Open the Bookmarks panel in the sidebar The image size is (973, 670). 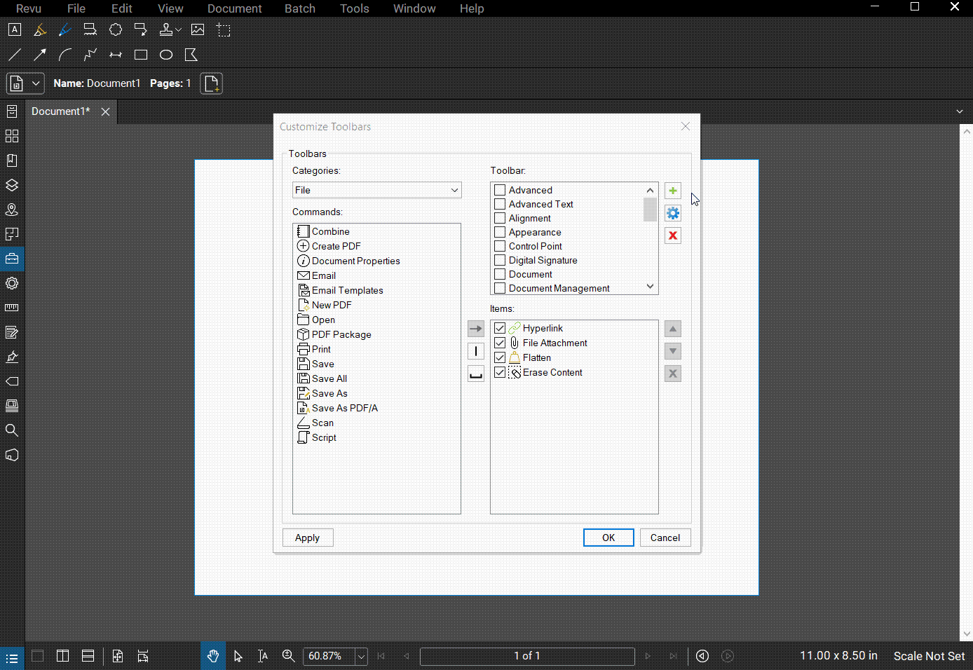(x=12, y=160)
